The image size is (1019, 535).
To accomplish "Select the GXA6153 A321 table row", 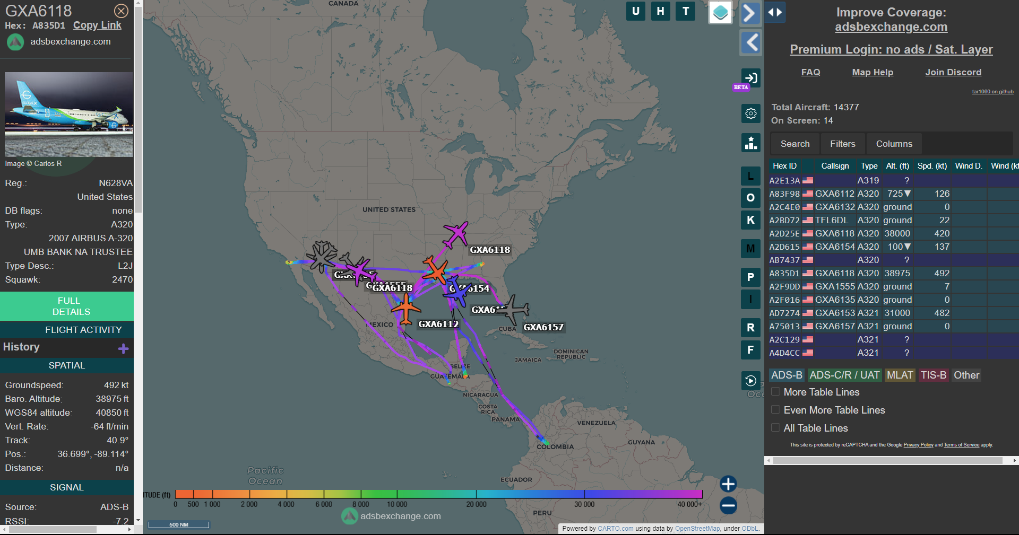I will (x=894, y=313).
